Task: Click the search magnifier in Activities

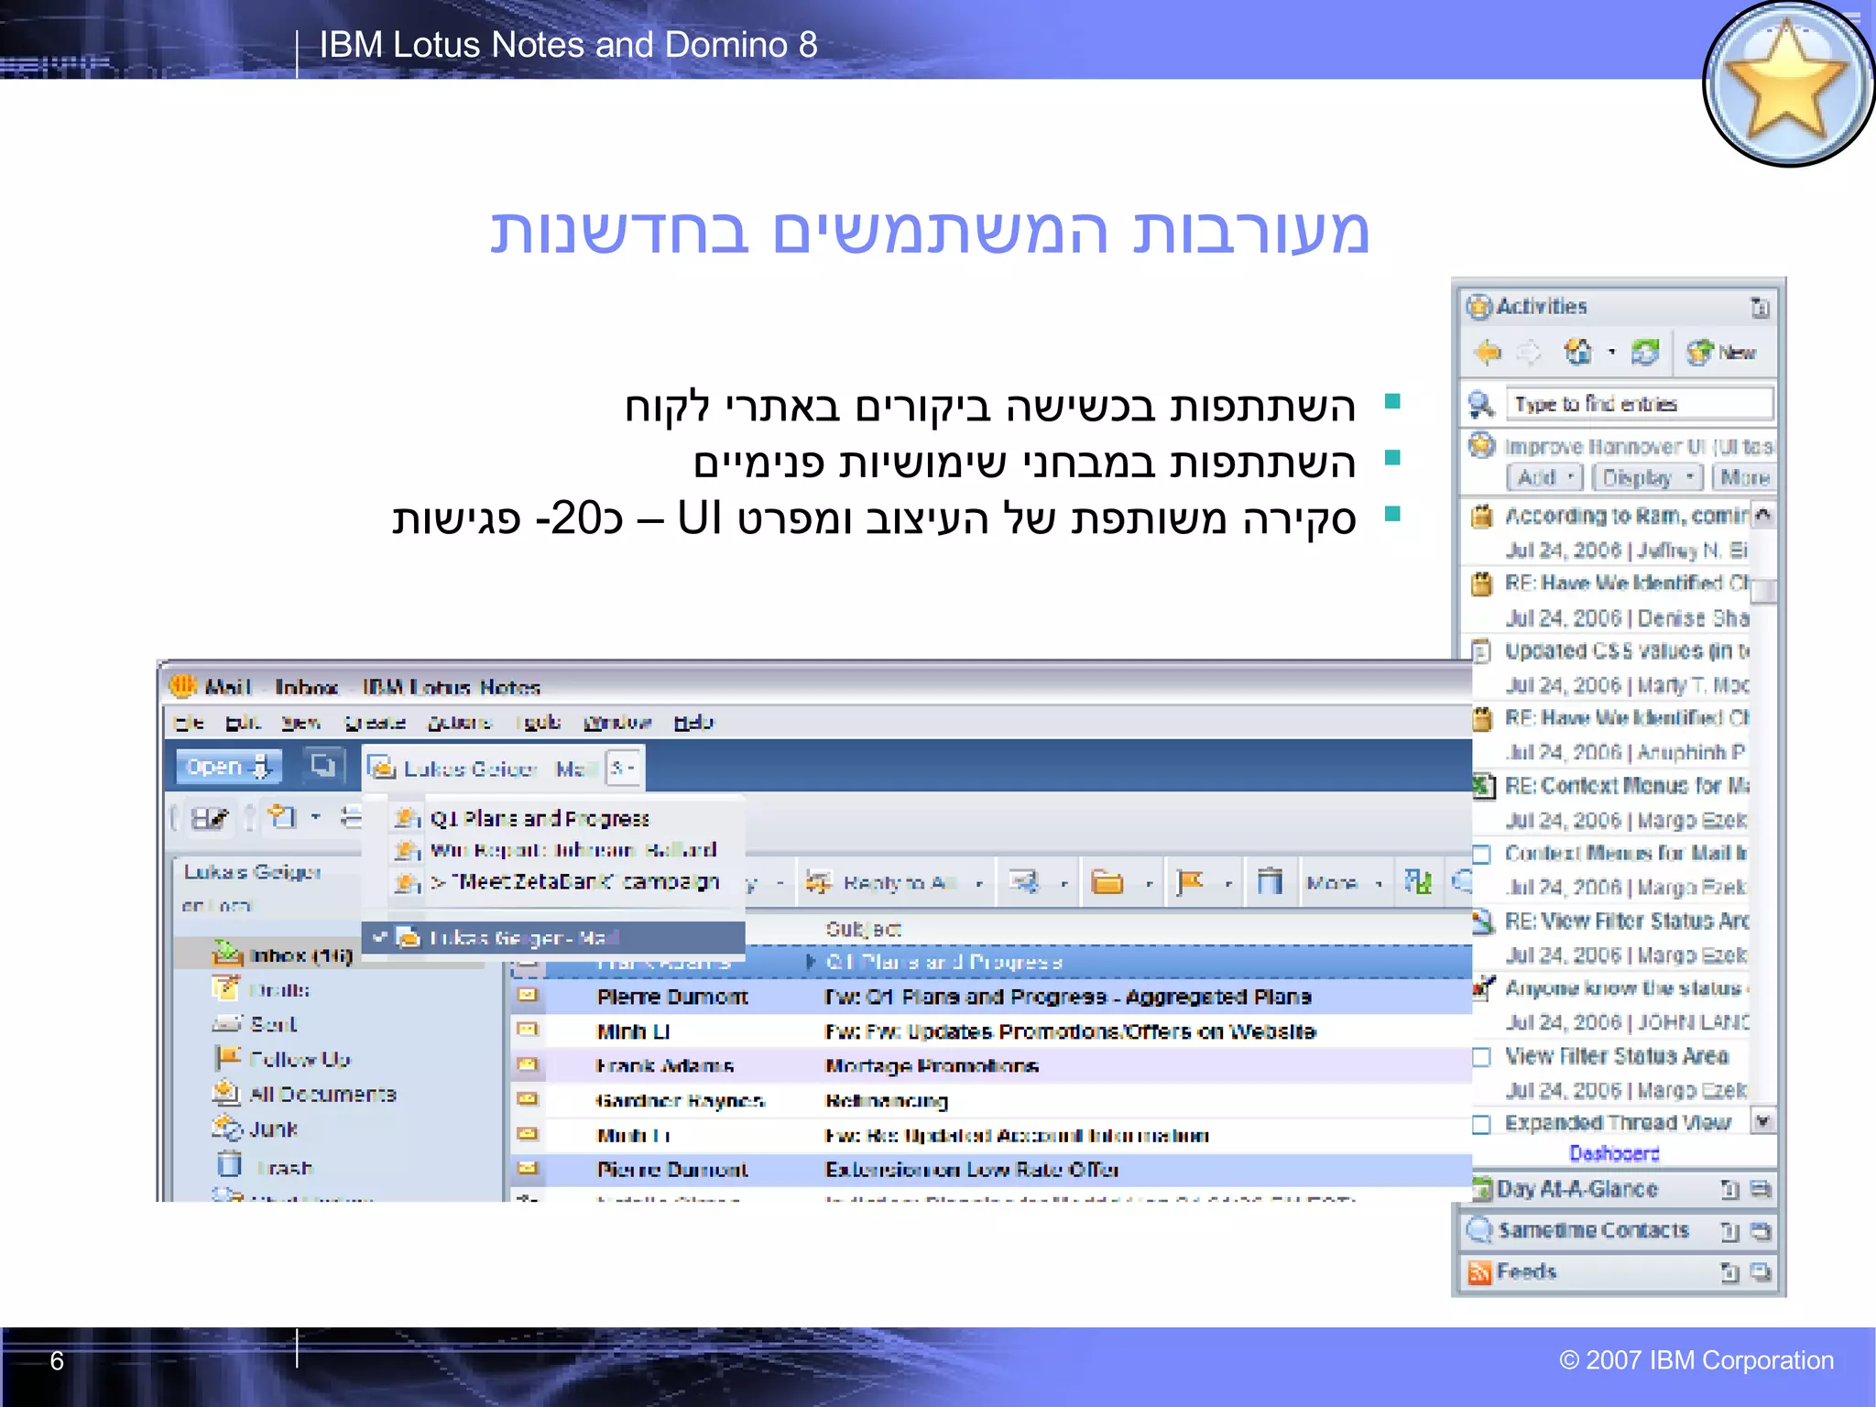Action: (x=1481, y=404)
